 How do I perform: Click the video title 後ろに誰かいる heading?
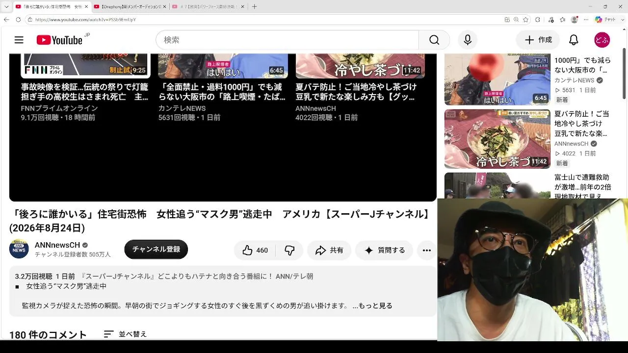click(220, 221)
